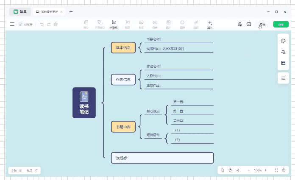Select the 读后感 node box
Viewport: 295px width, 180px height.
tap(162, 158)
